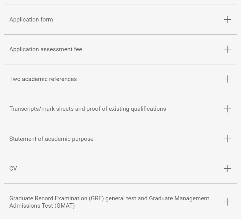This screenshot has width=241, height=219.
Task: Expand the Application form section by its title
Action: (x=31, y=20)
